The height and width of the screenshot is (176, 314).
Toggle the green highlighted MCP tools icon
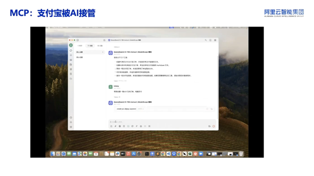[128, 126]
